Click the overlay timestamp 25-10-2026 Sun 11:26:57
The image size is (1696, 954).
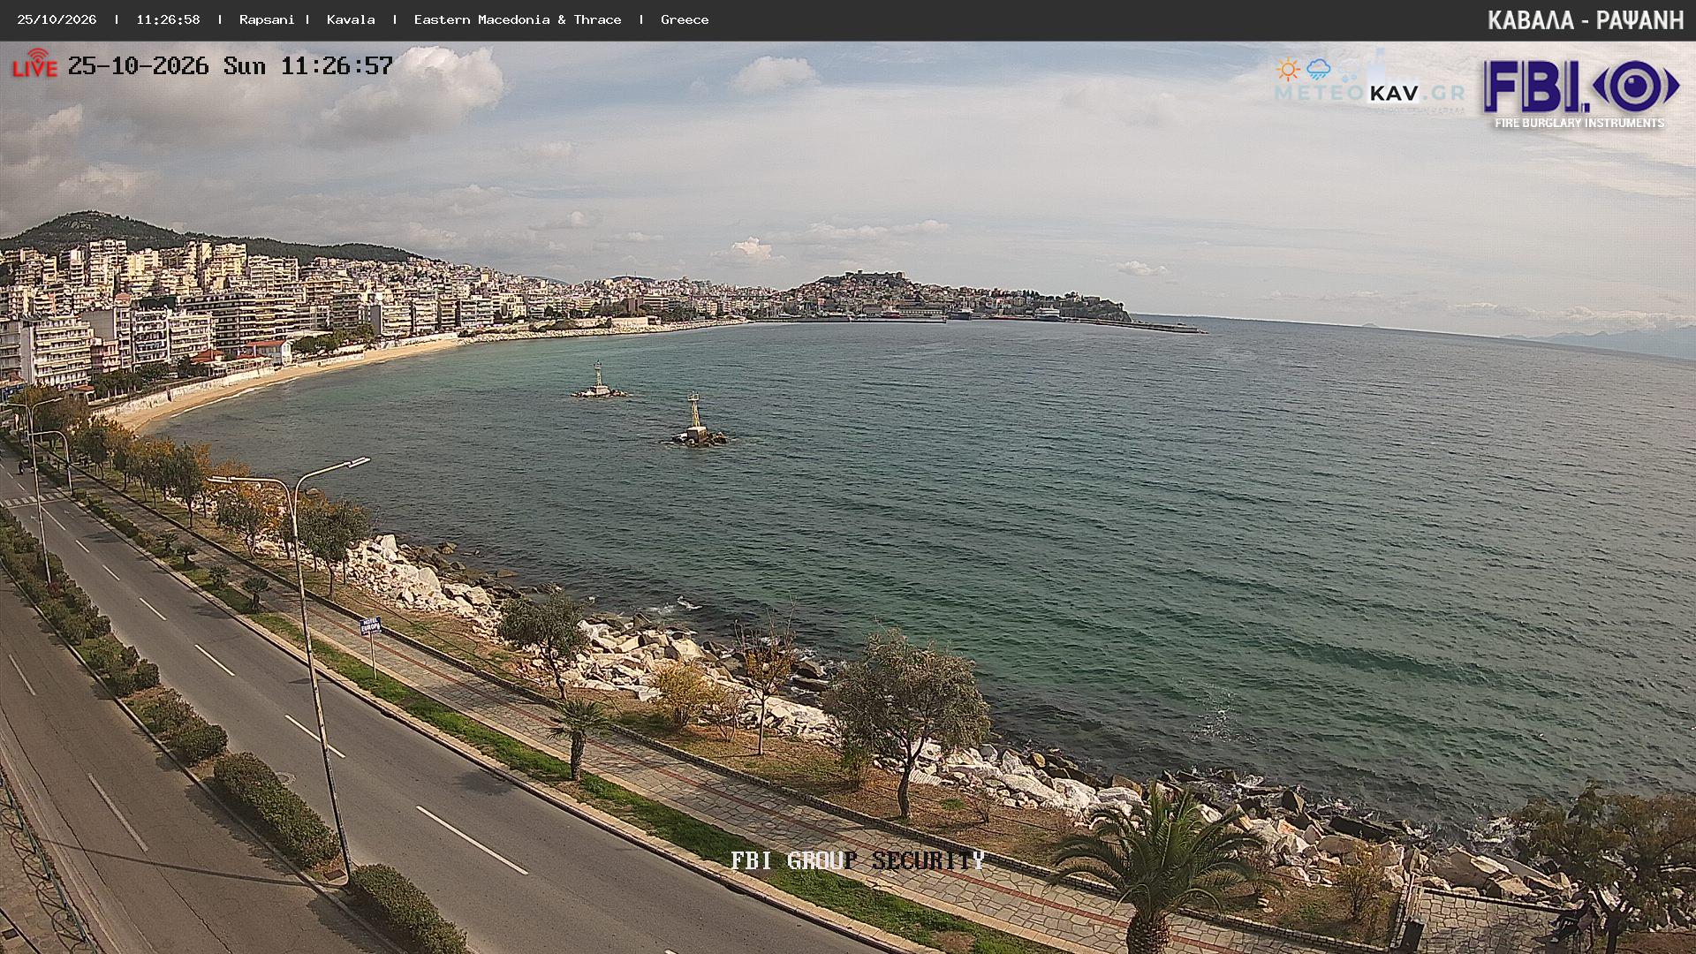231,66
